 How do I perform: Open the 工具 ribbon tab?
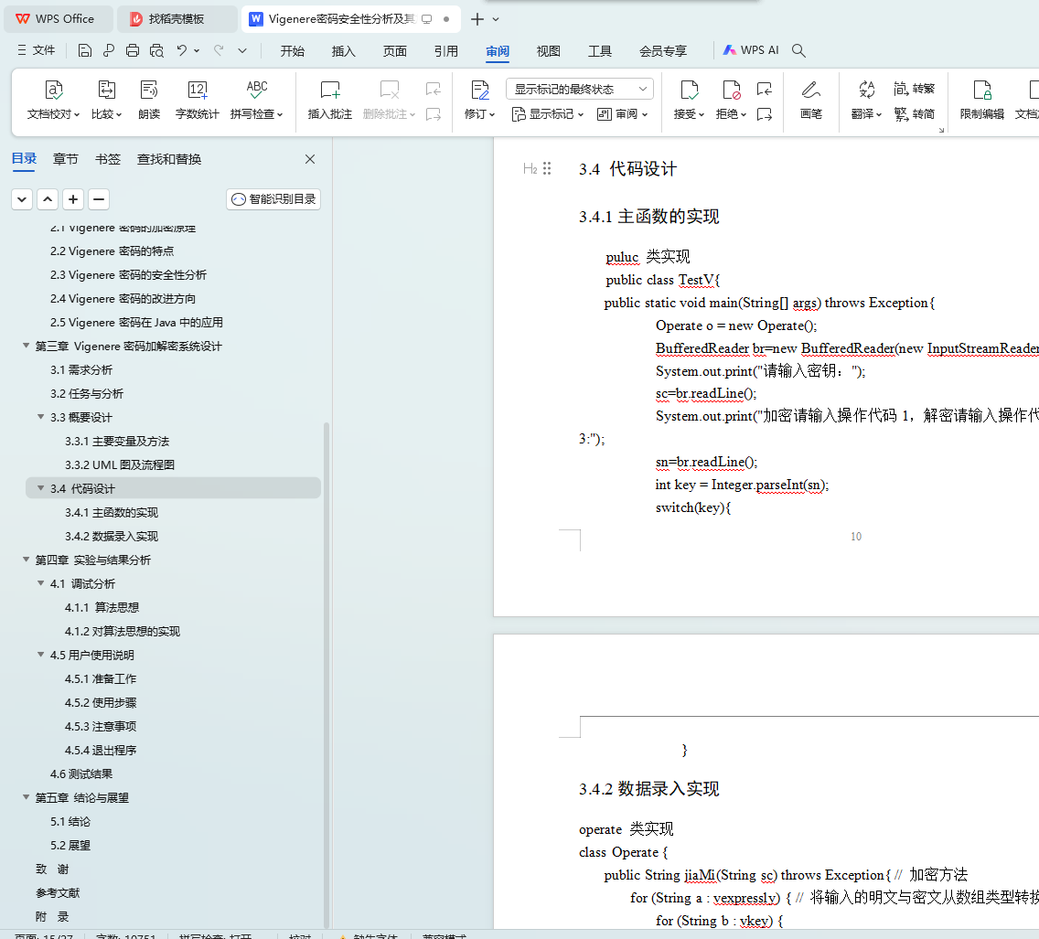point(600,51)
